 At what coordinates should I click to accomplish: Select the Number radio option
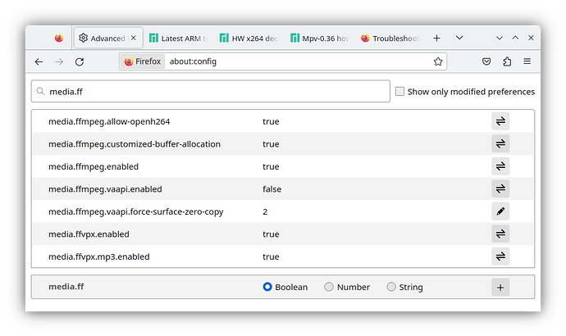tap(328, 287)
